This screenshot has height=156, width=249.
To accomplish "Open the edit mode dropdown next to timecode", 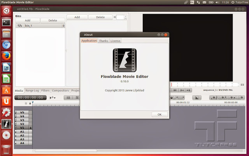I will (x=53, y=98).
